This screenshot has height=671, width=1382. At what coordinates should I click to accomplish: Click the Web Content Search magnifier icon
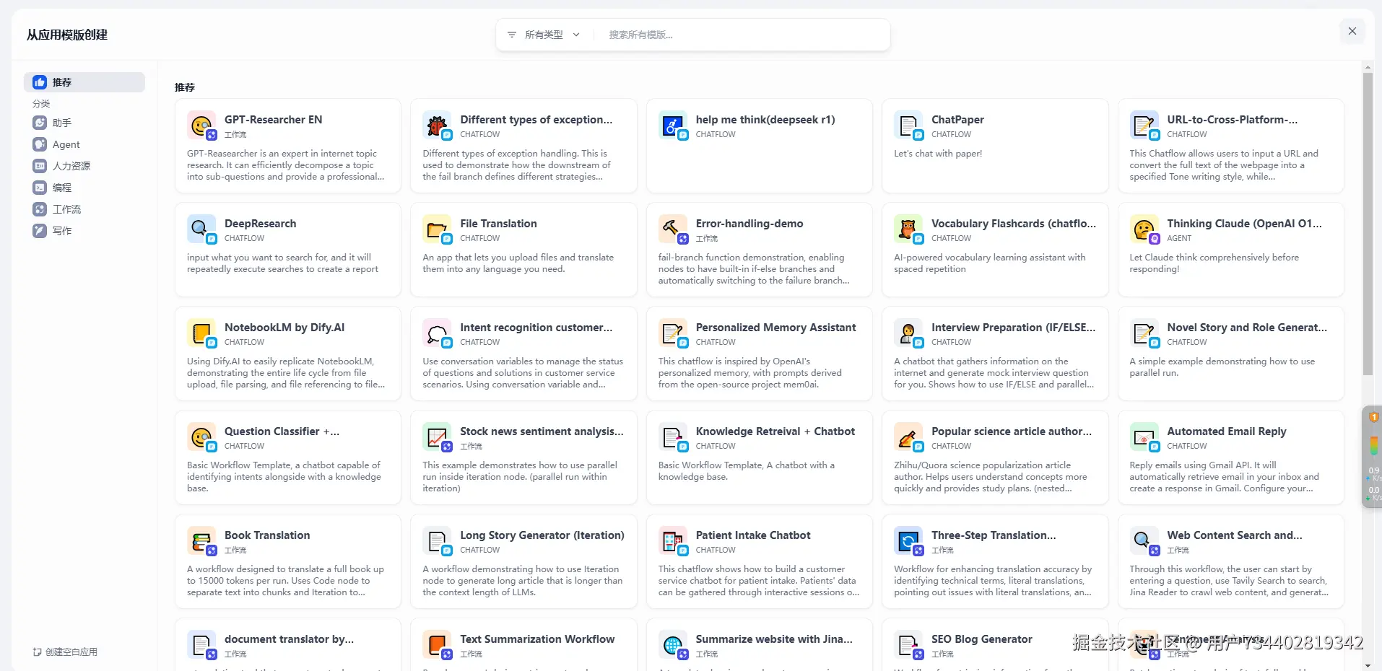pyautogui.click(x=1144, y=541)
